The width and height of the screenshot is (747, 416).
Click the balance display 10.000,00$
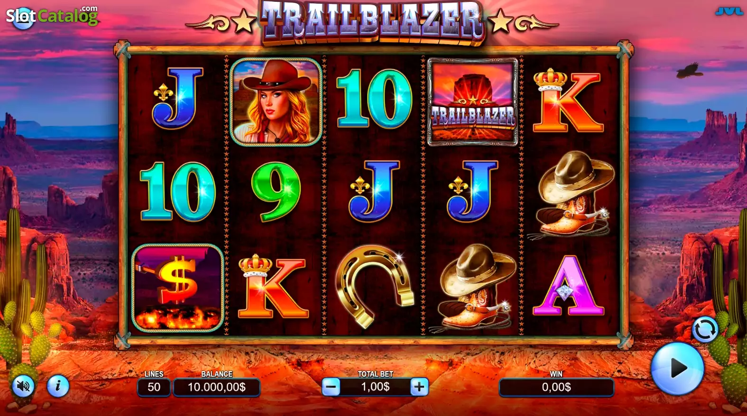tap(217, 387)
